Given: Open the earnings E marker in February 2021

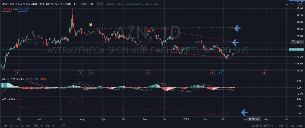Looking at the screenshot, I should tap(213, 73).
